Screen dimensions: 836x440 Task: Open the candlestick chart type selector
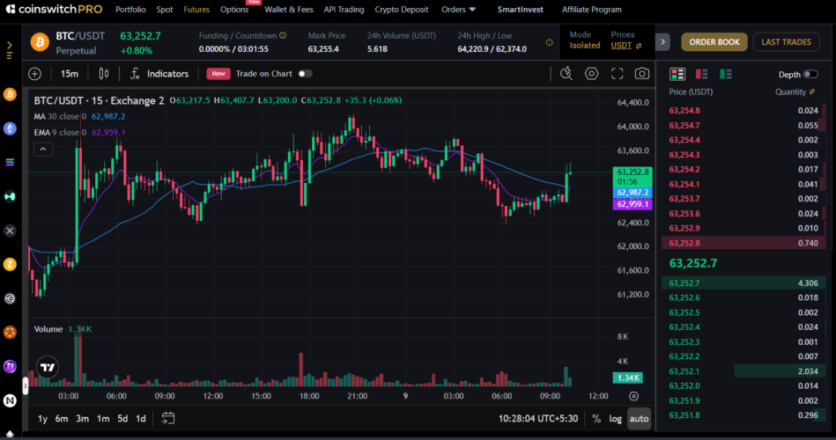(x=104, y=74)
